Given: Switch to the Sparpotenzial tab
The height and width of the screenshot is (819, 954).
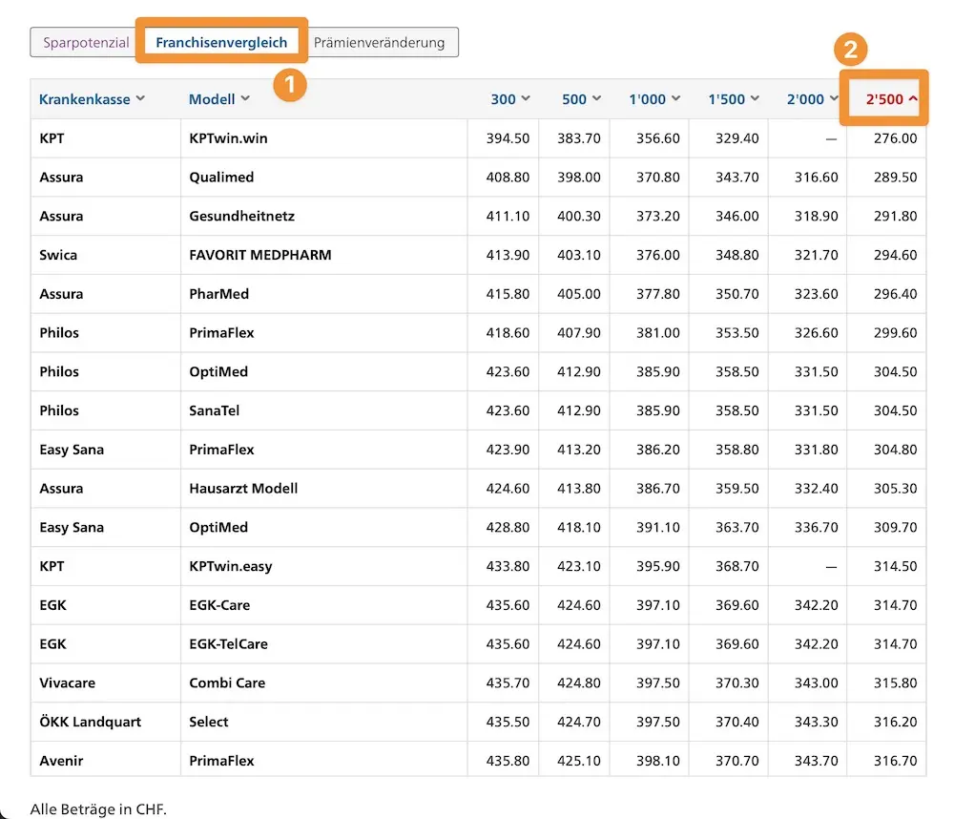Looking at the screenshot, I should 86,43.
